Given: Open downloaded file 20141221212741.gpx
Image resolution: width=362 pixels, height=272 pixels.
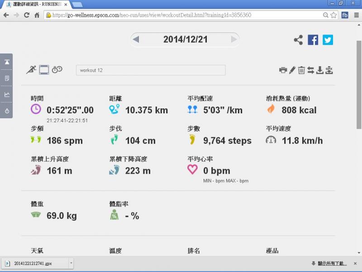Looking at the screenshot, I should [x=36, y=263].
